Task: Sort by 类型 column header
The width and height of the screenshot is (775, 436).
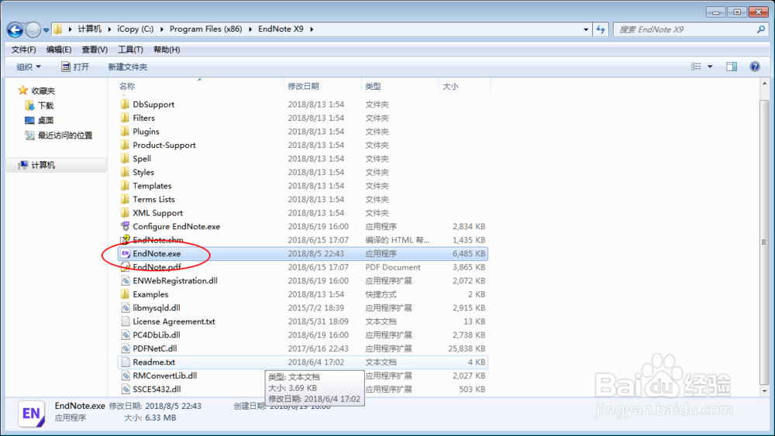Action: (374, 87)
